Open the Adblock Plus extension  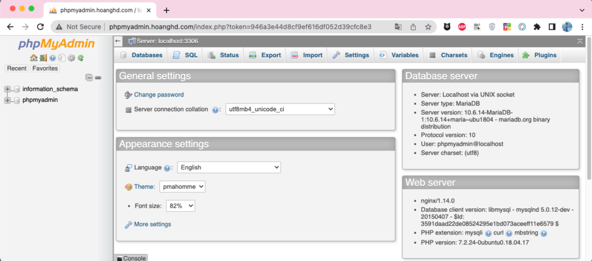[462, 27]
